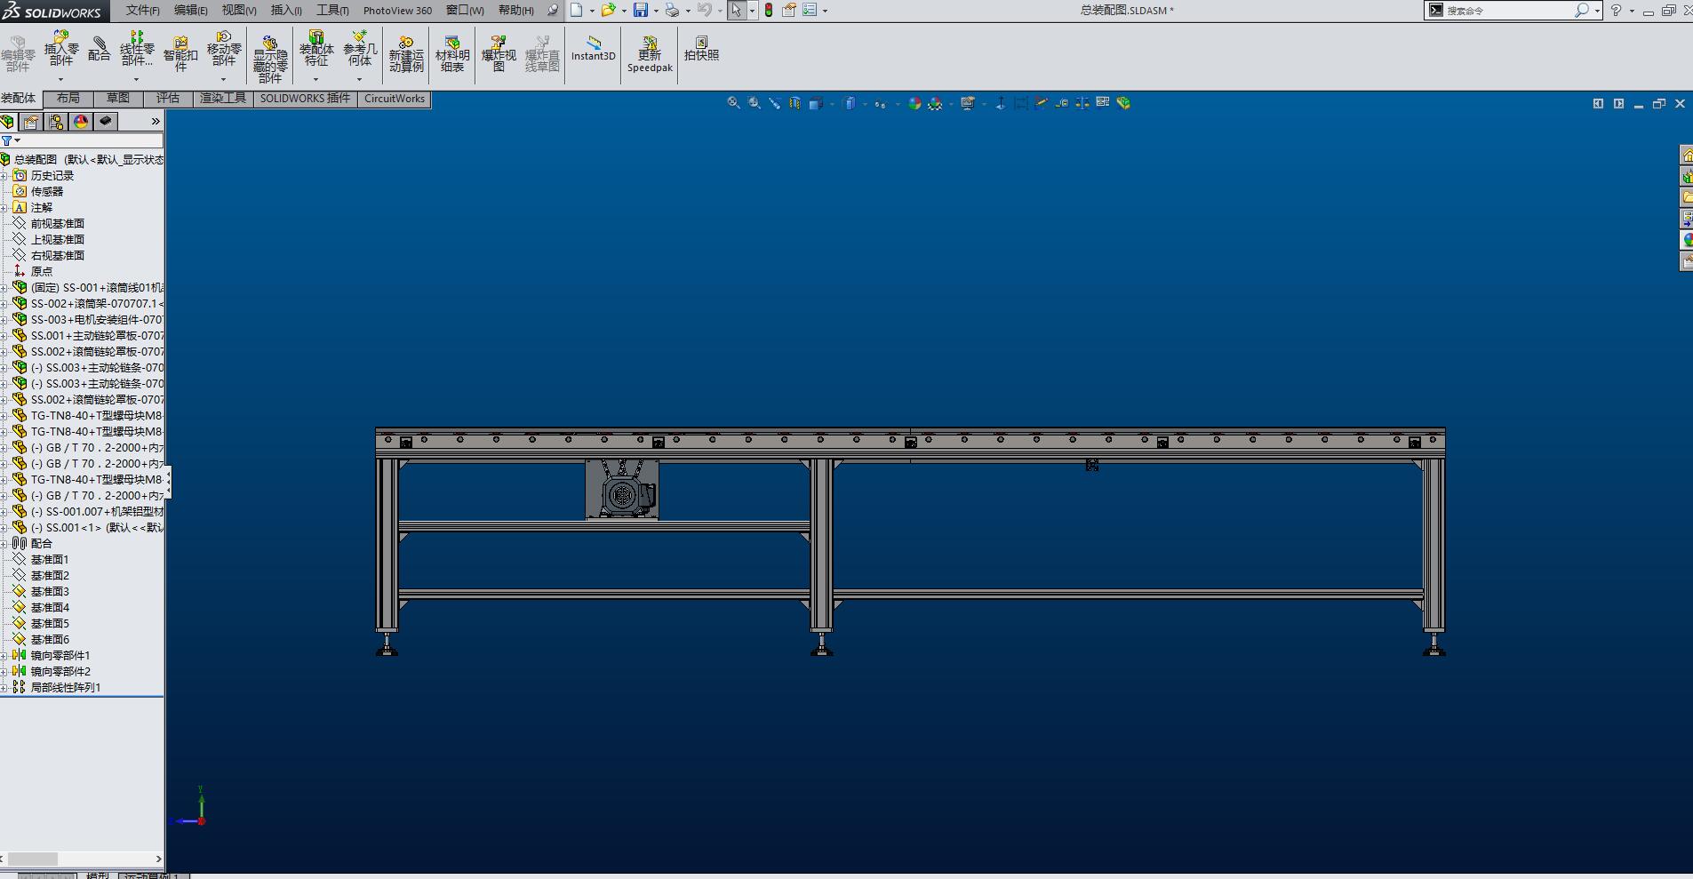Image resolution: width=1693 pixels, height=879 pixels.
Task: Create a 新建运动算例 motion study
Action: click(x=406, y=54)
